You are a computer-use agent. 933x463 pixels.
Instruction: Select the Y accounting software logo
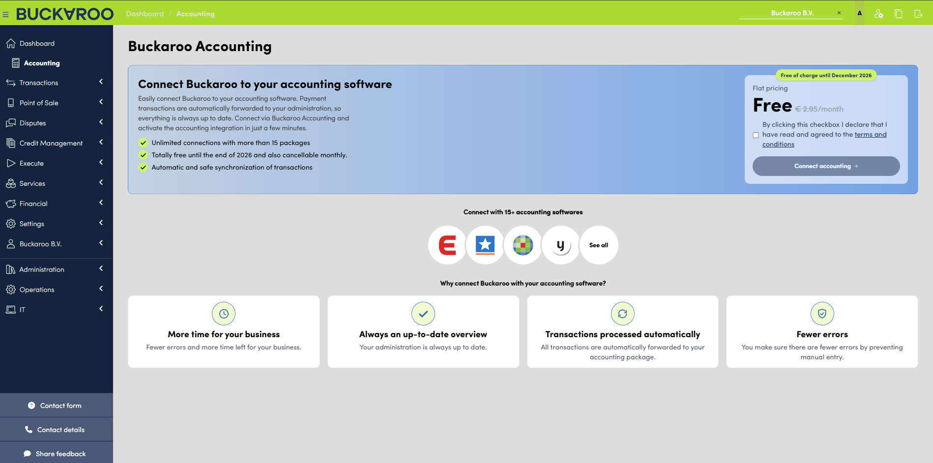561,245
